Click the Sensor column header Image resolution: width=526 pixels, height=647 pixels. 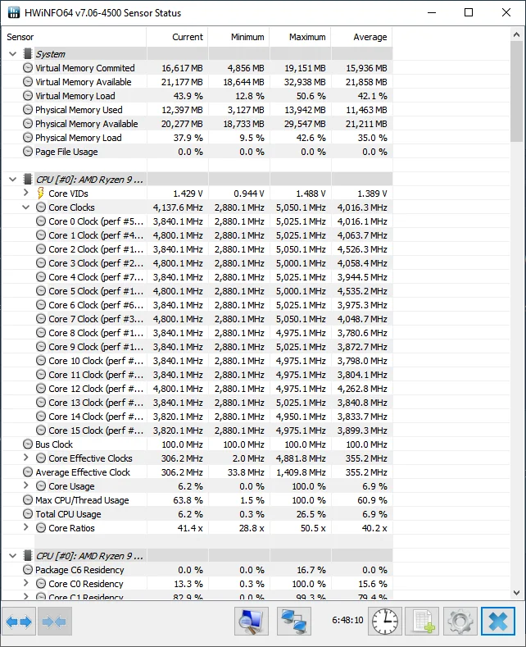(75, 37)
